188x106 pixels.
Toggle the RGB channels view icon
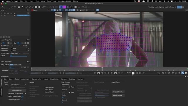point(52,10)
